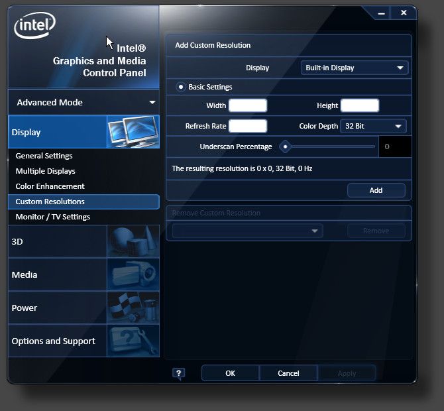Open the 3D category
The height and width of the screenshot is (411, 444).
(84, 241)
